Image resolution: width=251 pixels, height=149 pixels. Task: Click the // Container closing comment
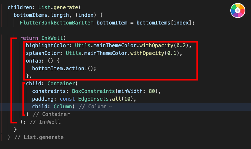51,114
